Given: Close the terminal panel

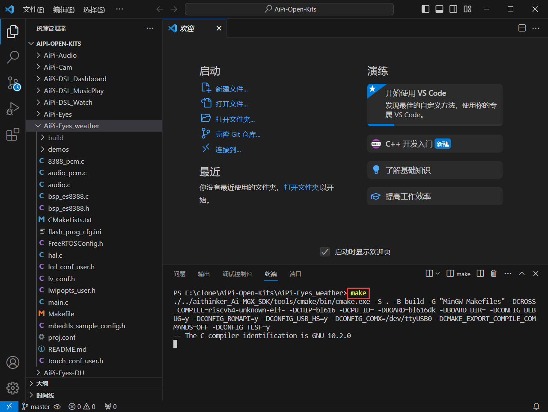Looking at the screenshot, I should [536, 274].
